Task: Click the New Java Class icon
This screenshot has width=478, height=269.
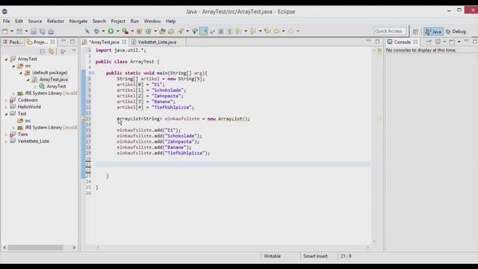Action: 149,31
